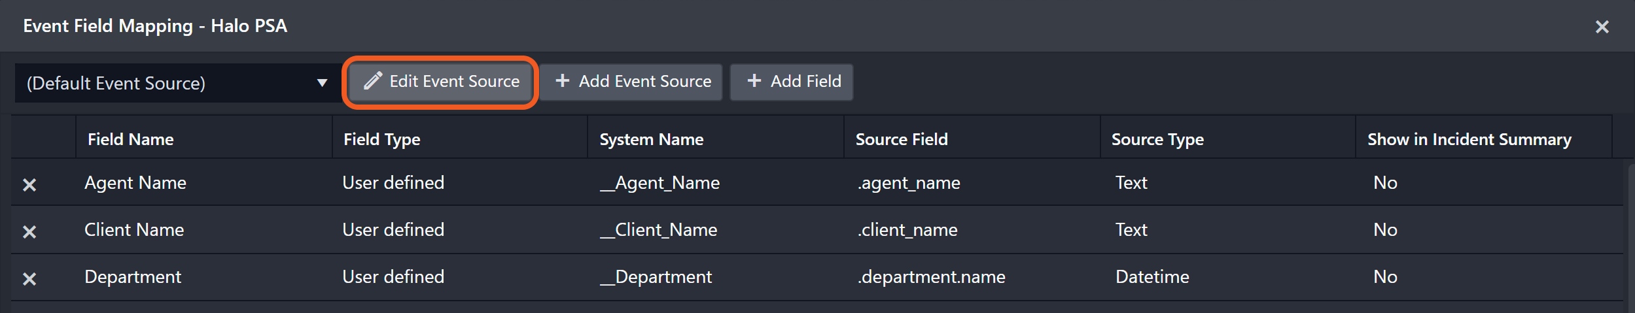Click the pencil icon on Edit Event Source
The image size is (1635, 313).
pos(373,81)
